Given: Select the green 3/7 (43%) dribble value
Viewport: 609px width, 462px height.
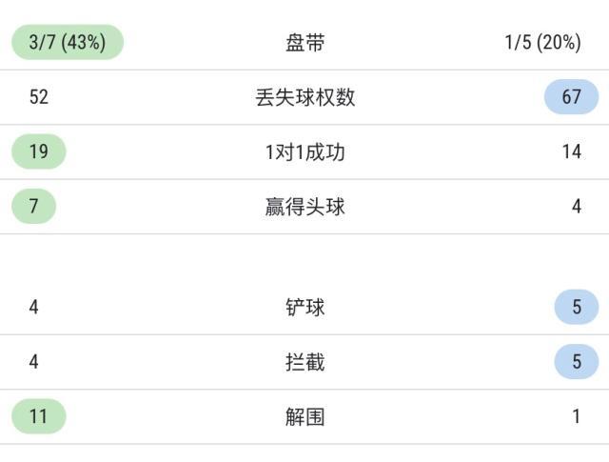Looking at the screenshot, I should [x=68, y=43].
